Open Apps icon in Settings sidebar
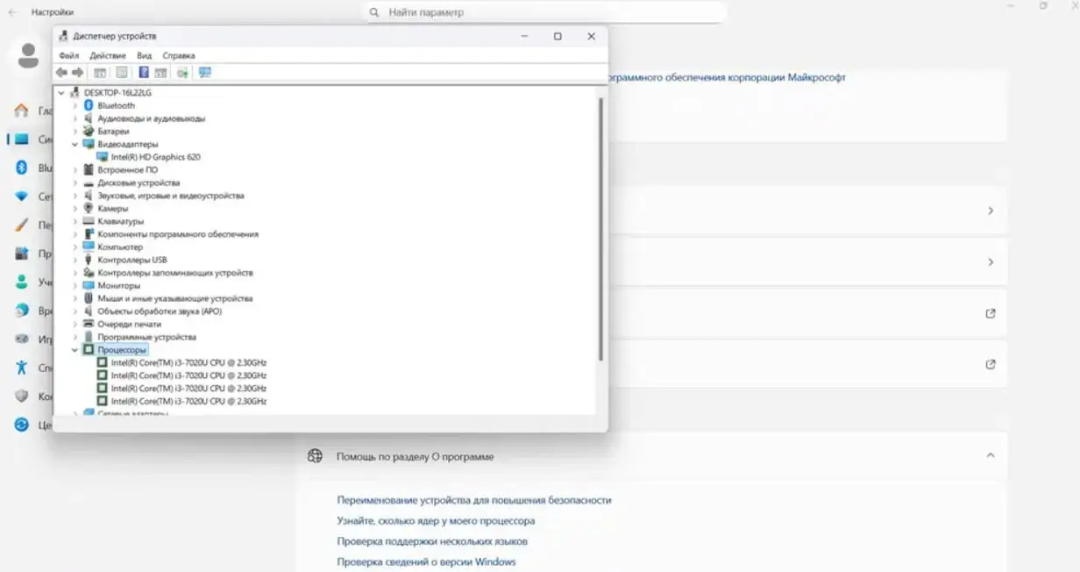This screenshot has width=1080, height=572. 21,254
